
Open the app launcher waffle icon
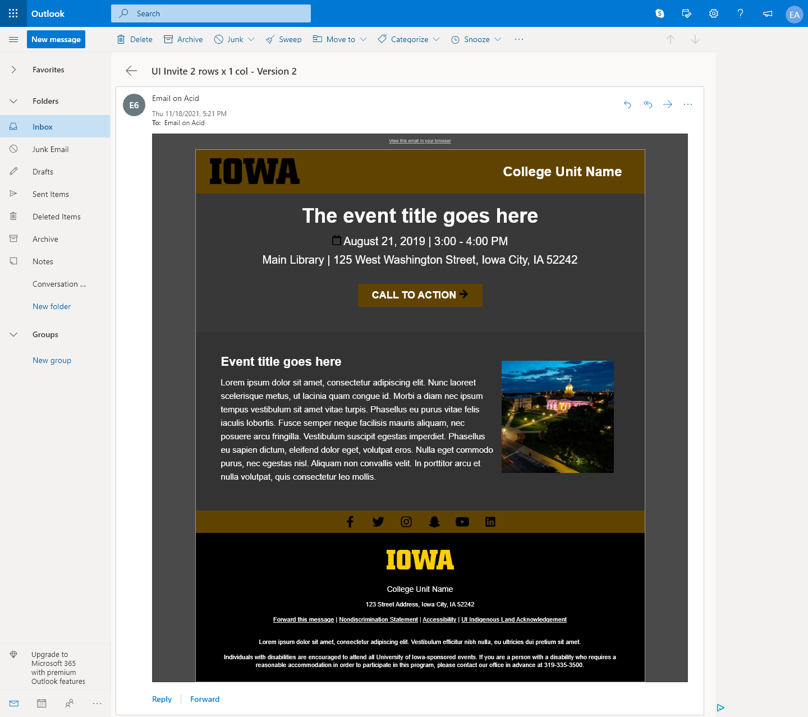(x=13, y=13)
